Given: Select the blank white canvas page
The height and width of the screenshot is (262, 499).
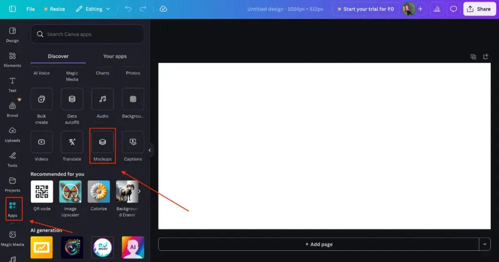Looking at the screenshot, I should (324, 146).
